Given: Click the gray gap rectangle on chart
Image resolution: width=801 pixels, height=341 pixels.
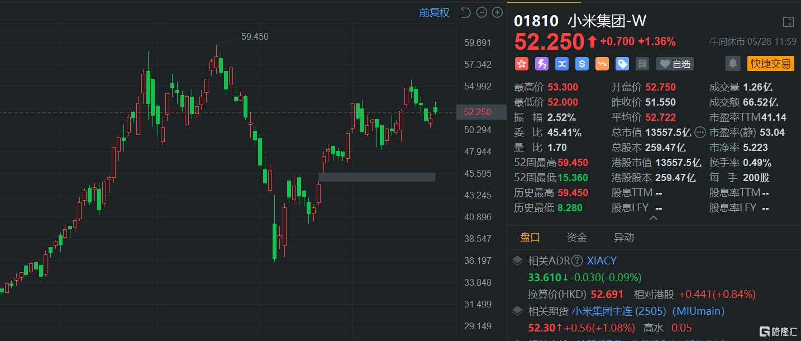Looking at the screenshot, I should coord(376,177).
